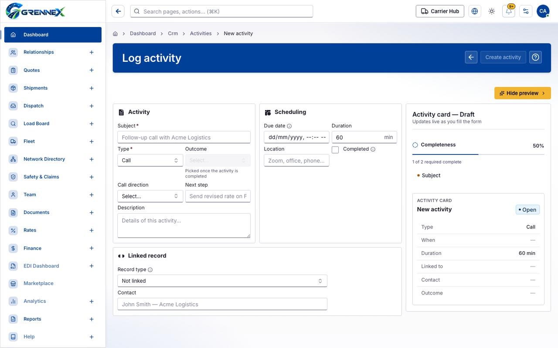Open Load Board in the sidebar
The image size is (558, 348).
36,124
